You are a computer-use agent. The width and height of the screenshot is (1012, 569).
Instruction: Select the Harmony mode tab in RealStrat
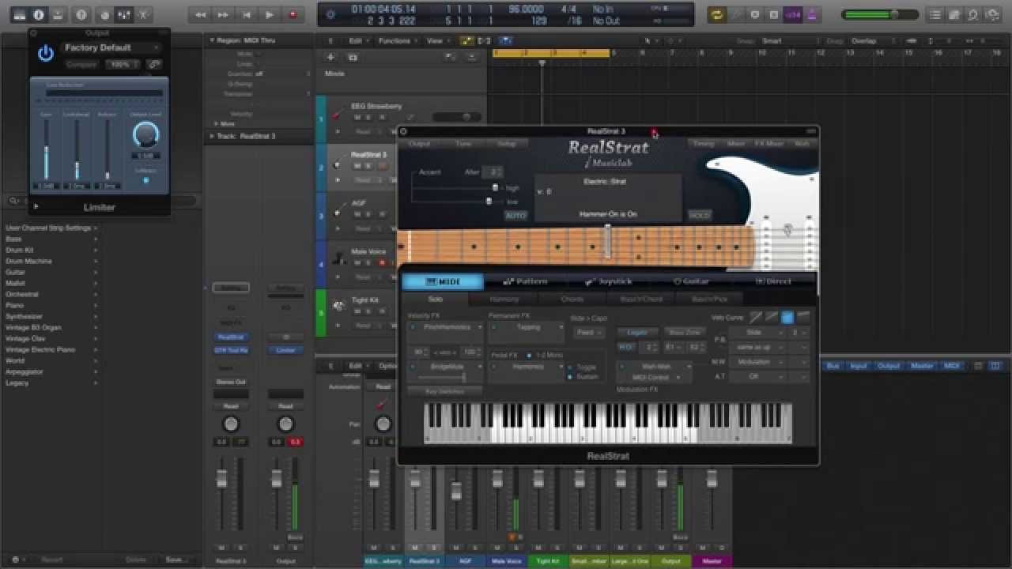[x=504, y=300]
